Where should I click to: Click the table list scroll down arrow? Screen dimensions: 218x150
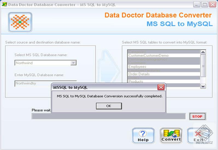point(203,86)
